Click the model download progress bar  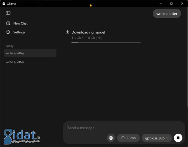click(x=106, y=43)
